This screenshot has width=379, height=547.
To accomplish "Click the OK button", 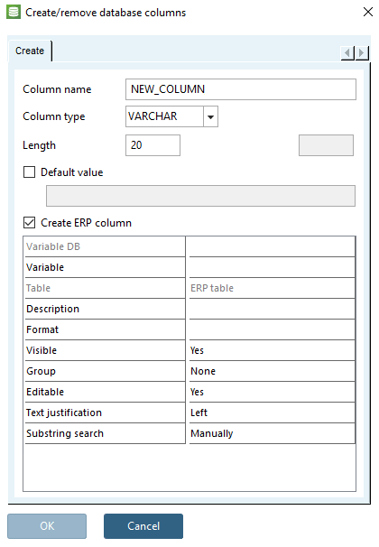I will point(47,525).
